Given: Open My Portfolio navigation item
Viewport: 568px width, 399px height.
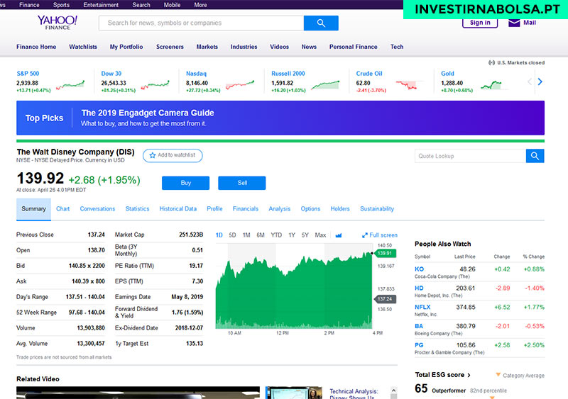Looking at the screenshot, I should [x=126, y=47].
